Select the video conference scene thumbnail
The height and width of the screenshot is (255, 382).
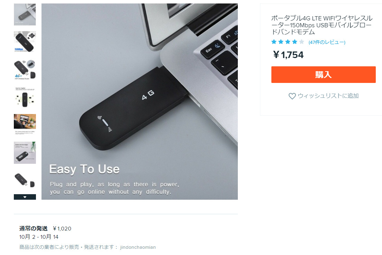tap(25, 125)
